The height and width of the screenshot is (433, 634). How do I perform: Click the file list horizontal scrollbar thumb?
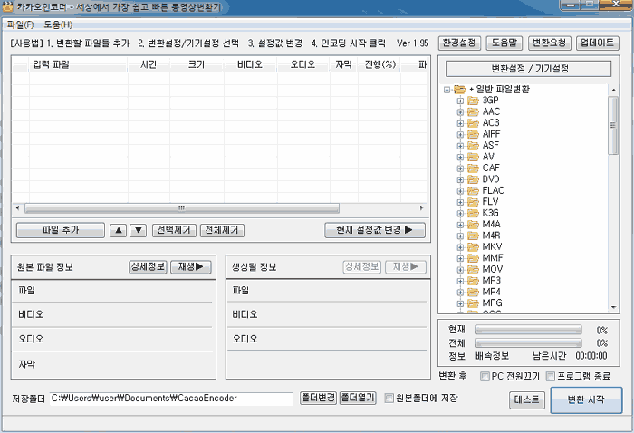[x=182, y=208]
